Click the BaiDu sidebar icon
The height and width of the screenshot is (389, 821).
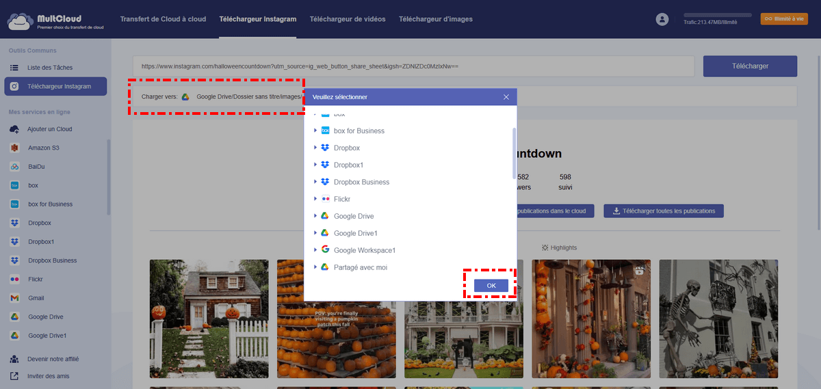(14, 167)
